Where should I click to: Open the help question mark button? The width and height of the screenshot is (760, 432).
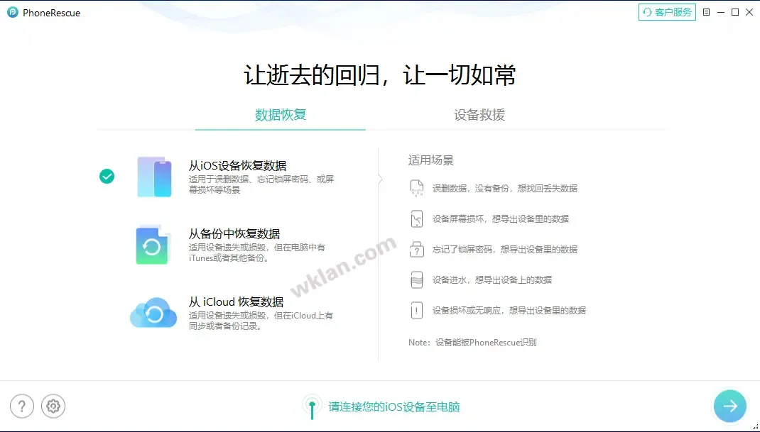click(22, 406)
